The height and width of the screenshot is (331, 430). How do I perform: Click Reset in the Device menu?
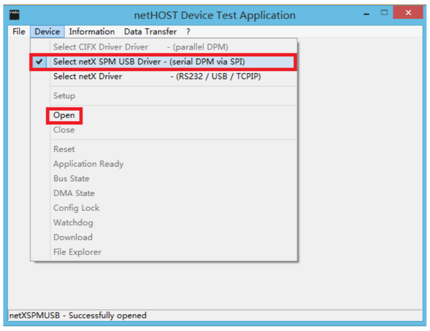(164, 149)
